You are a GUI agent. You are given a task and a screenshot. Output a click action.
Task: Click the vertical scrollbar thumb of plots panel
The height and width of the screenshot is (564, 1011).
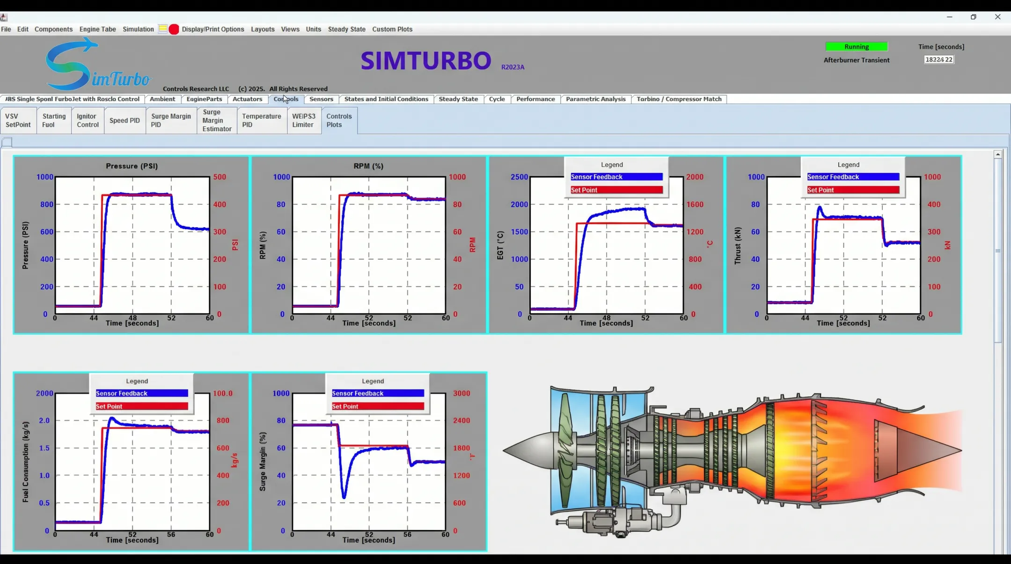pyautogui.click(x=998, y=251)
